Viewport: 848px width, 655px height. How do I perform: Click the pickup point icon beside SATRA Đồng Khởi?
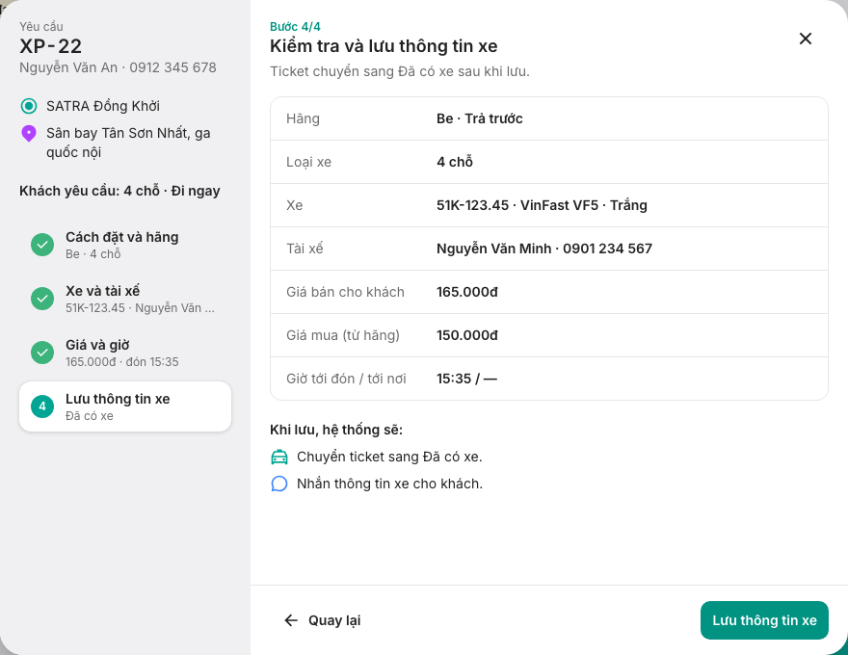(29, 106)
